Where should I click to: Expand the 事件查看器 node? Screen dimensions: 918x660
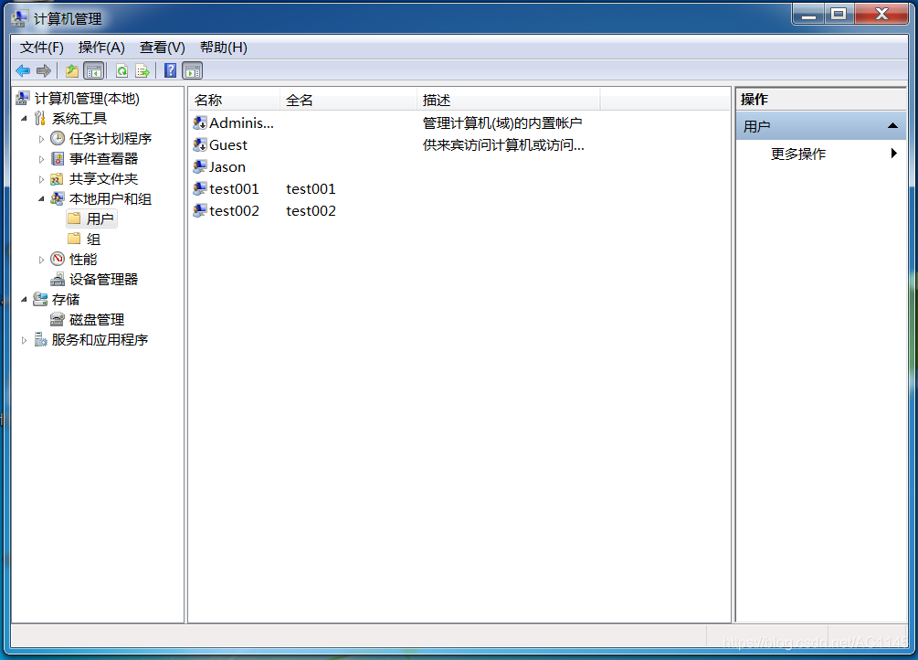point(41,159)
